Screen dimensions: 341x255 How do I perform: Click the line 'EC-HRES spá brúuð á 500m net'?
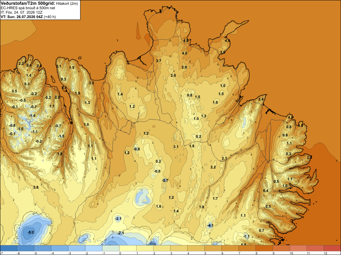pos(28,8)
